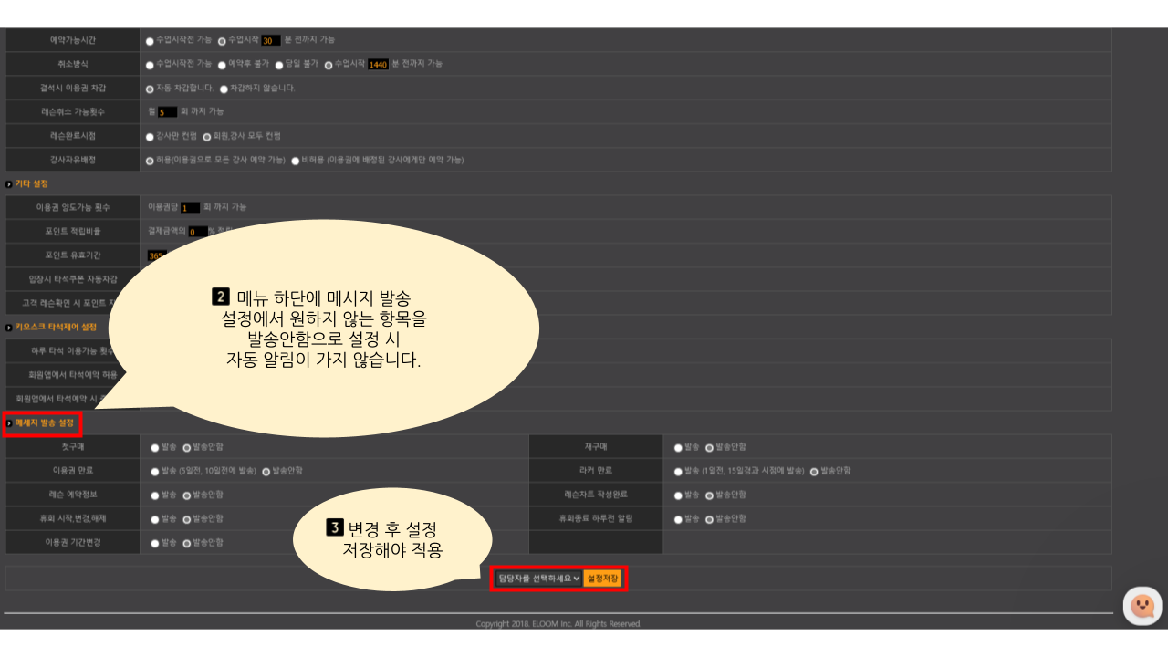Click the 키오스크 타석제어 설정 arrow icon

tap(9, 327)
